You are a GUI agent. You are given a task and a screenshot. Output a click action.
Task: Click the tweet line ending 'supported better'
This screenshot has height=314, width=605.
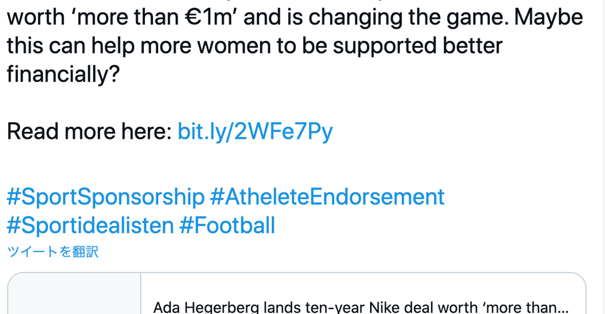coord(255,46)
